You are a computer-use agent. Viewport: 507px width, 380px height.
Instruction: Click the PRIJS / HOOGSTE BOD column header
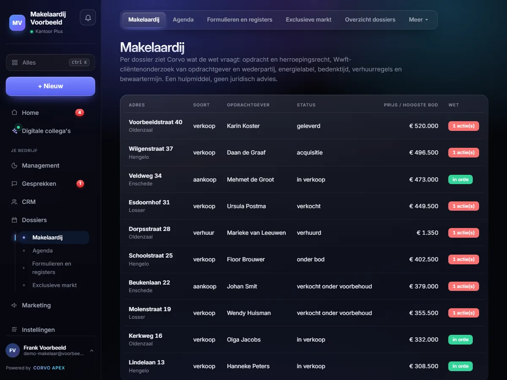pyautogui.click(x=411, y=105)
